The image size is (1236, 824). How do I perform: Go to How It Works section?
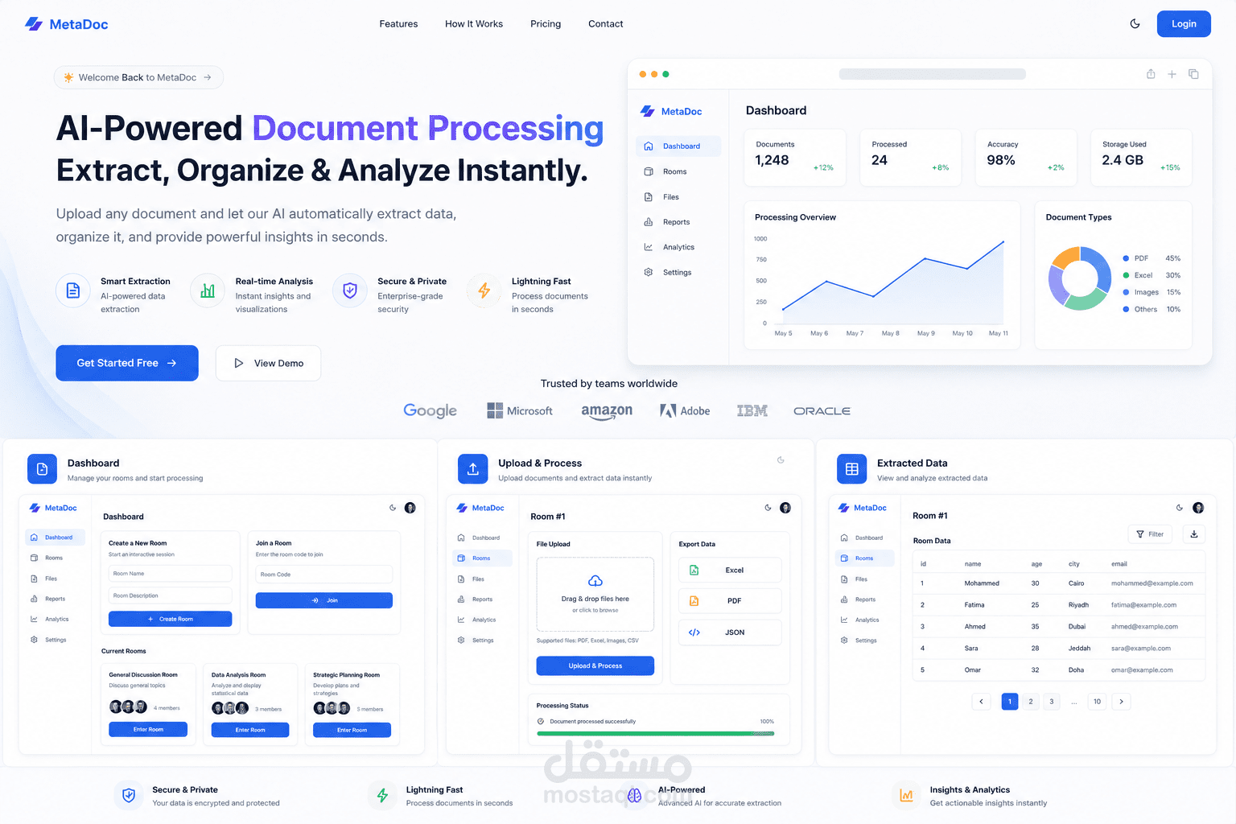(474, 24)
